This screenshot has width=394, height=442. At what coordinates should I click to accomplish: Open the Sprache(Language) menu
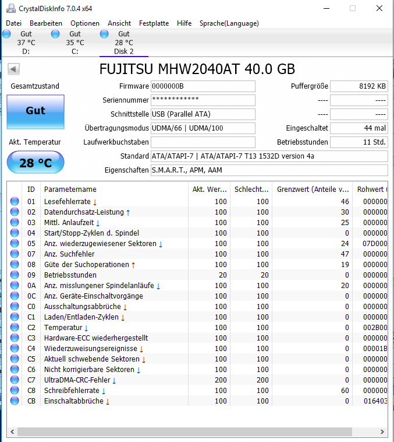click(x=229, y=23)
